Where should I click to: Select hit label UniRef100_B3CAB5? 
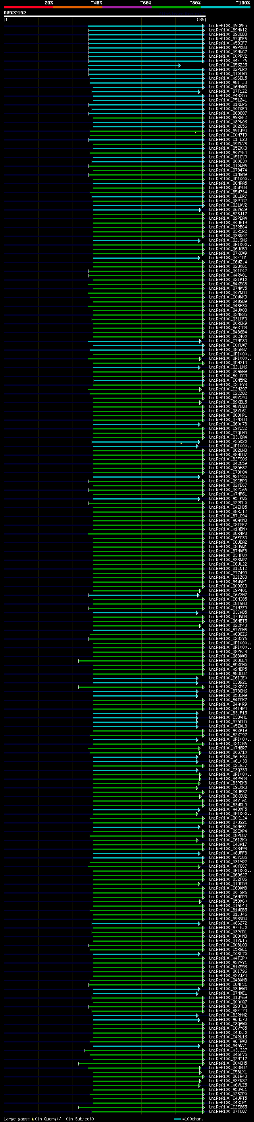[x=228, y=613]
